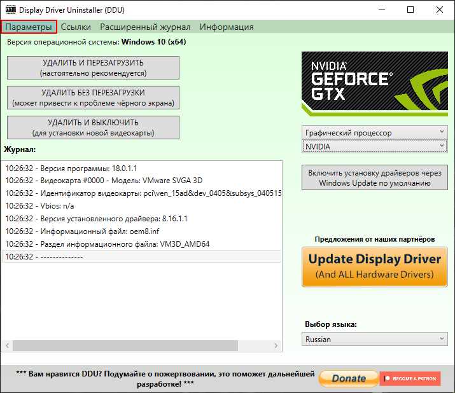Click the Windows 10 (x64) version text
Image resolution: width=455 pixels, height=393 pixels.
click(x=154, y=42)
